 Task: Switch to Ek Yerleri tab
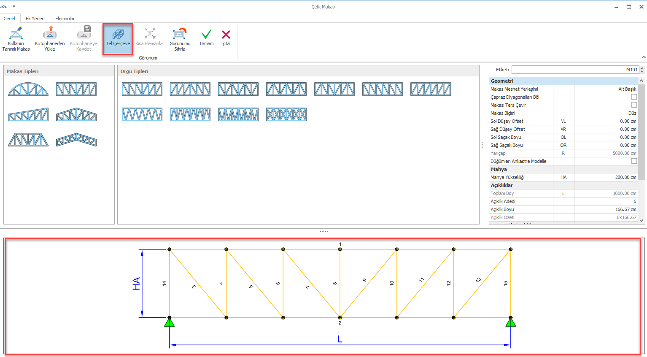[x=35, y=19]
